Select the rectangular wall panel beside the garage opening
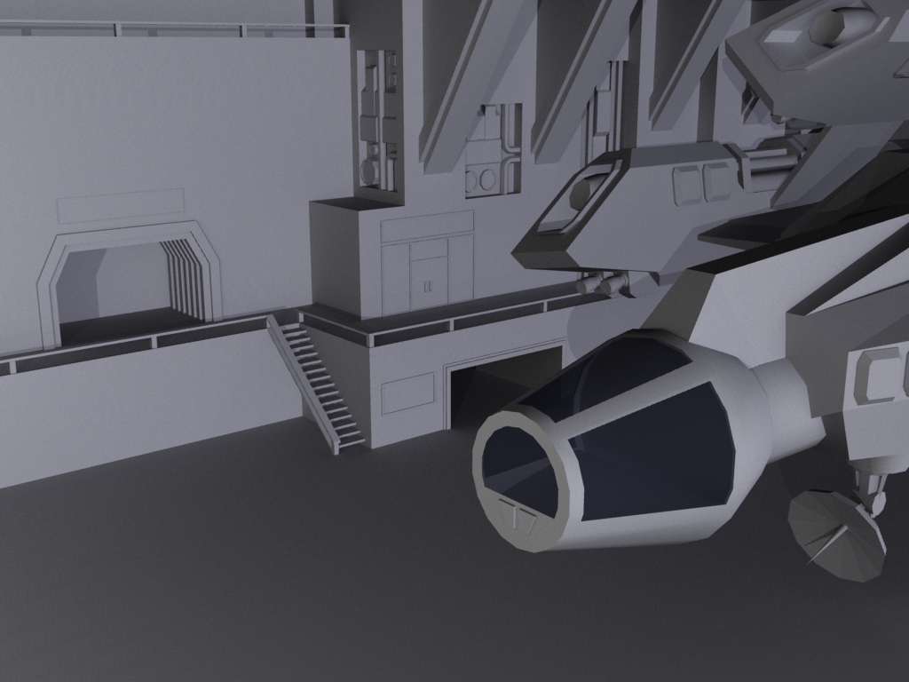 pyautogui.click(x=407, y=393)
